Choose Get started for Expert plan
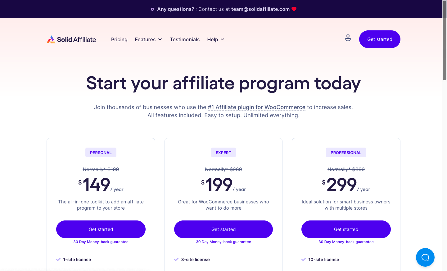 coord(223,229)
